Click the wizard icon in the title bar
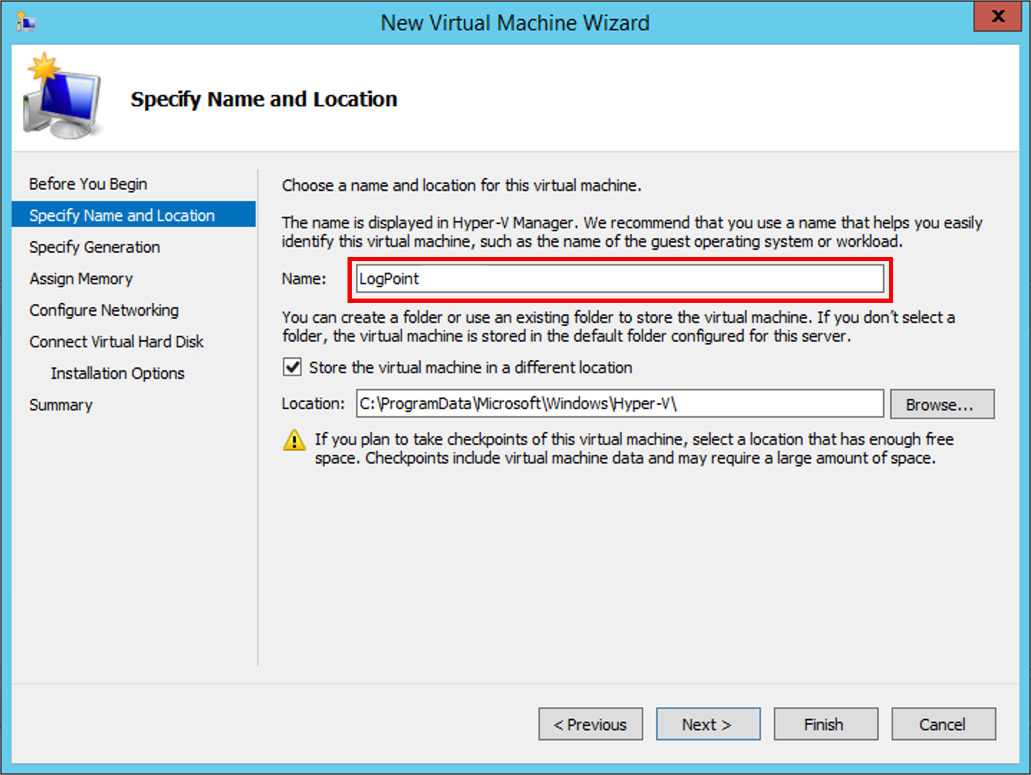This screenshot has height=775, width=1031. click(26, 22)
